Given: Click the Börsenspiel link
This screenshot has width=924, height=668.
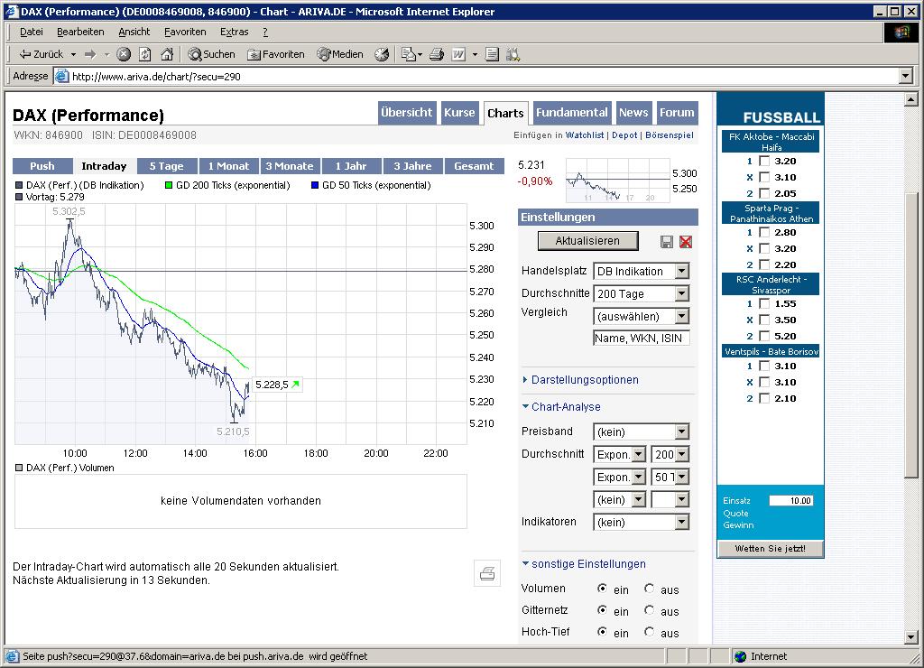Looking at the screenshot, I should (670, 135).
